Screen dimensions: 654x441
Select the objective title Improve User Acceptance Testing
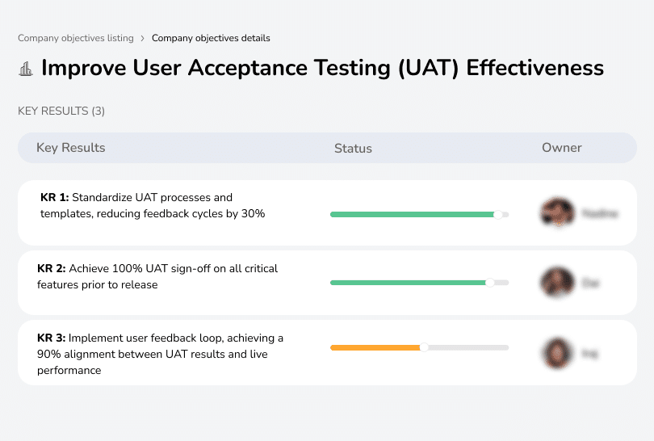pos(322,68)
